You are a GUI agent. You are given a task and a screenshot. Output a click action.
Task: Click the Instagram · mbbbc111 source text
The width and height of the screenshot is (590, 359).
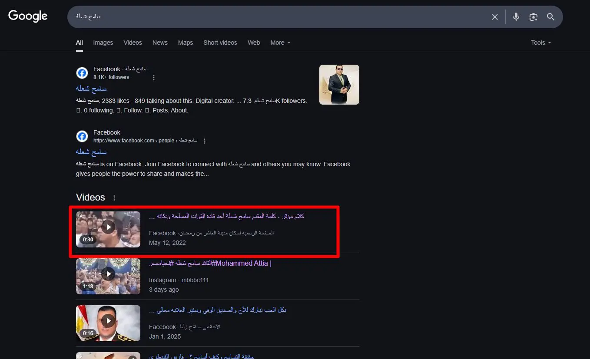[x=179, y=280]
